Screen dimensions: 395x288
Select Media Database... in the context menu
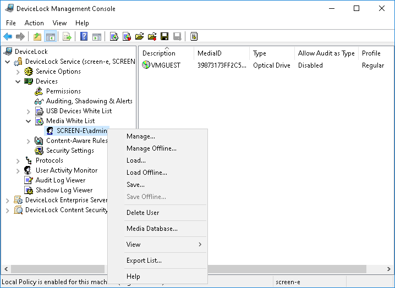(152, 229)
